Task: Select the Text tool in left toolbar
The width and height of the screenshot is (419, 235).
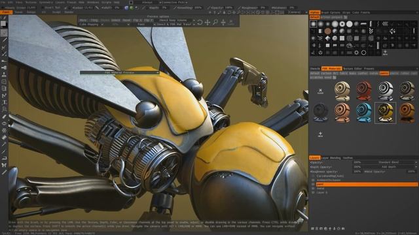Action: (x=4, y=102)
